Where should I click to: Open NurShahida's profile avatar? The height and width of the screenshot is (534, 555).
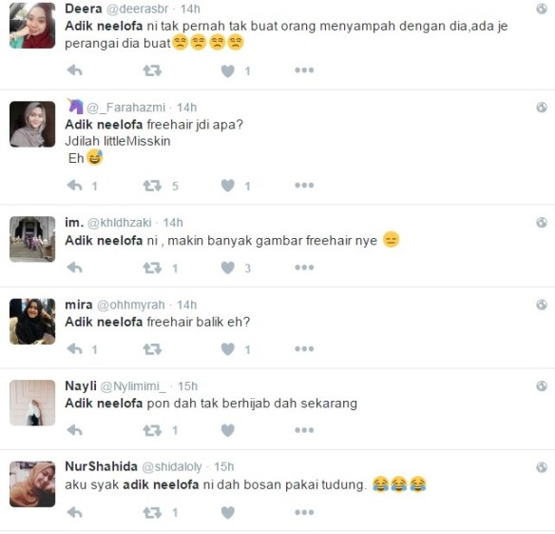(32, 484)
